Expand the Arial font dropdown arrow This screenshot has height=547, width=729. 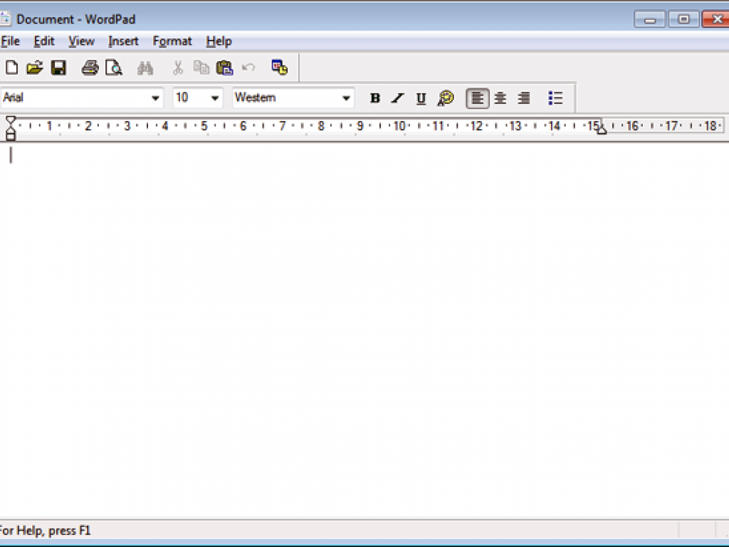[155, 98]
